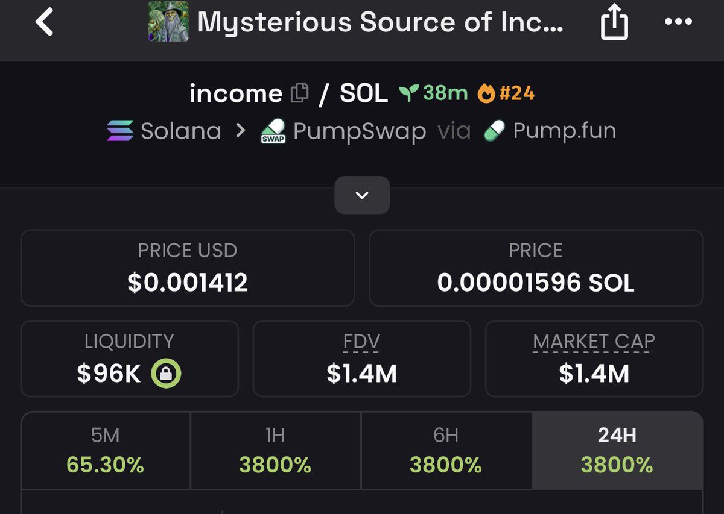724x514 pixels.
Task: Tap the LIQUIDITY label
Action: pos(129,342)
